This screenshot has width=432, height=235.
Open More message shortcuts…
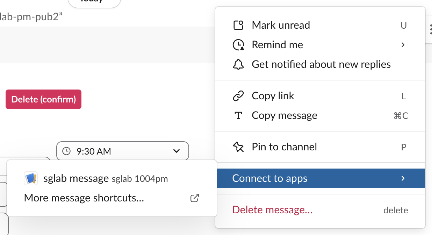(x=112, y=198)
